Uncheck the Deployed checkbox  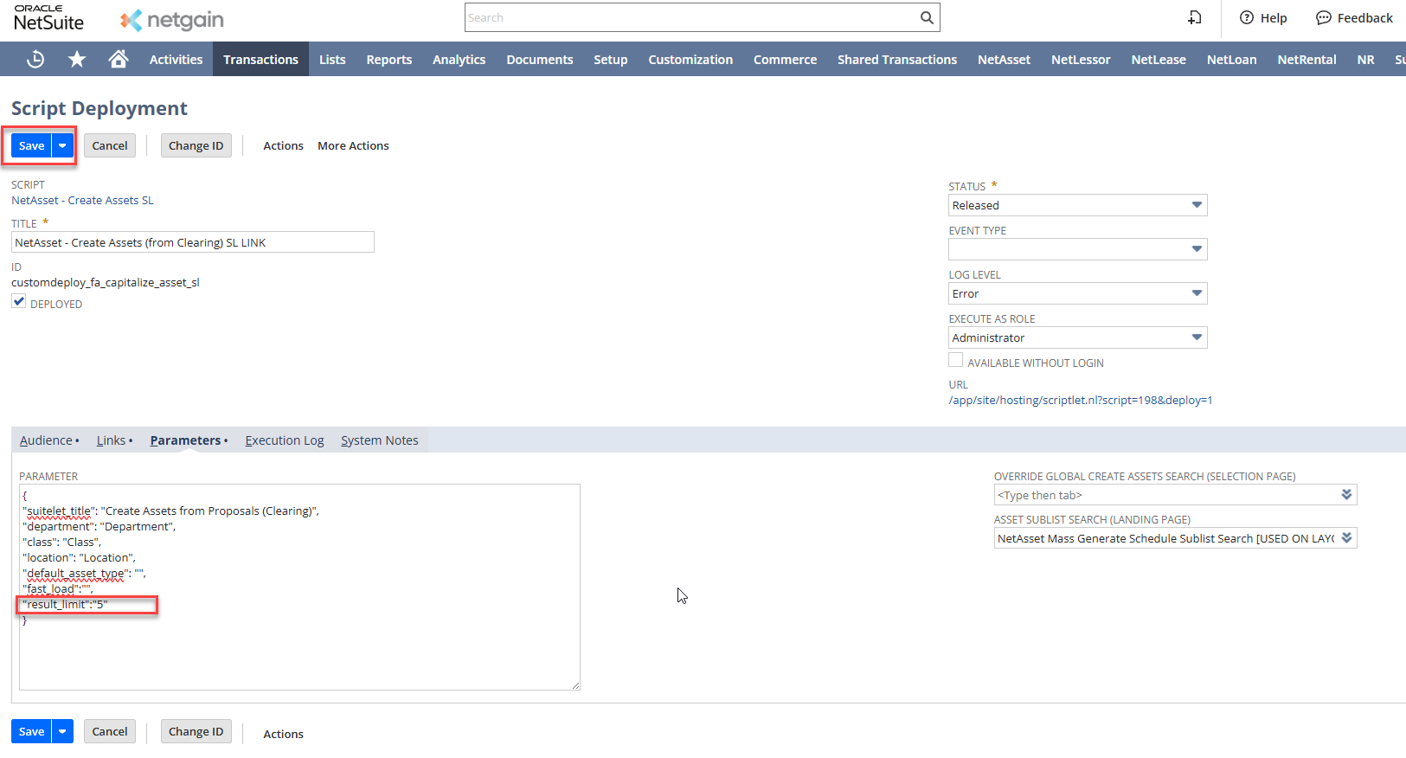19,301
